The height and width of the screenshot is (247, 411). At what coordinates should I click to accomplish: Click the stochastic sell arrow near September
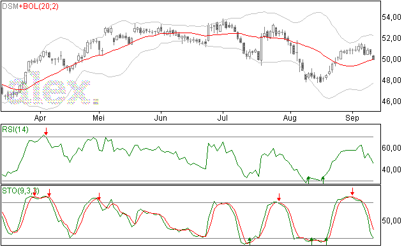coord(352,191)
